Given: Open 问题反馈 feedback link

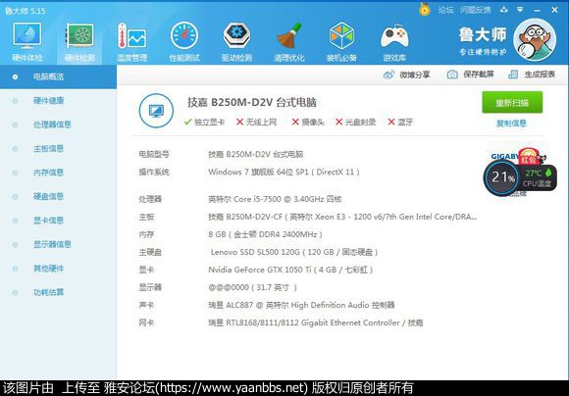Looking at the screenshot, I should tap(476, 10).
